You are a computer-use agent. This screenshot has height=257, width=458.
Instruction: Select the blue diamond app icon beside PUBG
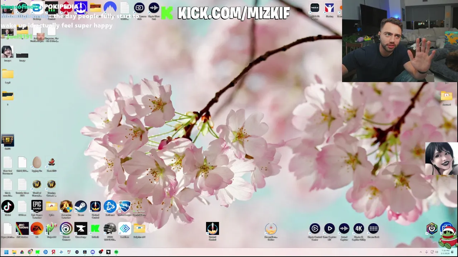(125, 229)
